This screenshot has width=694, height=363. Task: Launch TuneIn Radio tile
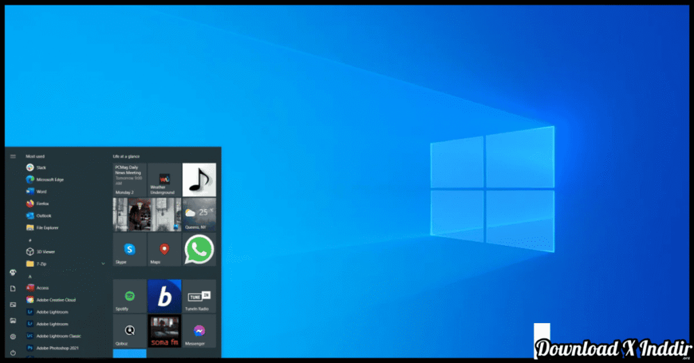pyautogui.click(x=199, y=296)
